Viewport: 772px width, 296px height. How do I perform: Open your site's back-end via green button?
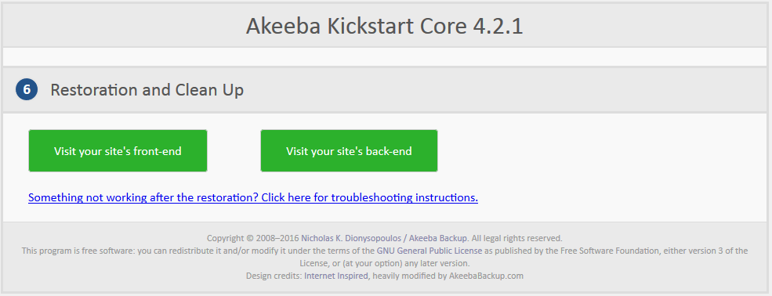(349, 151)
